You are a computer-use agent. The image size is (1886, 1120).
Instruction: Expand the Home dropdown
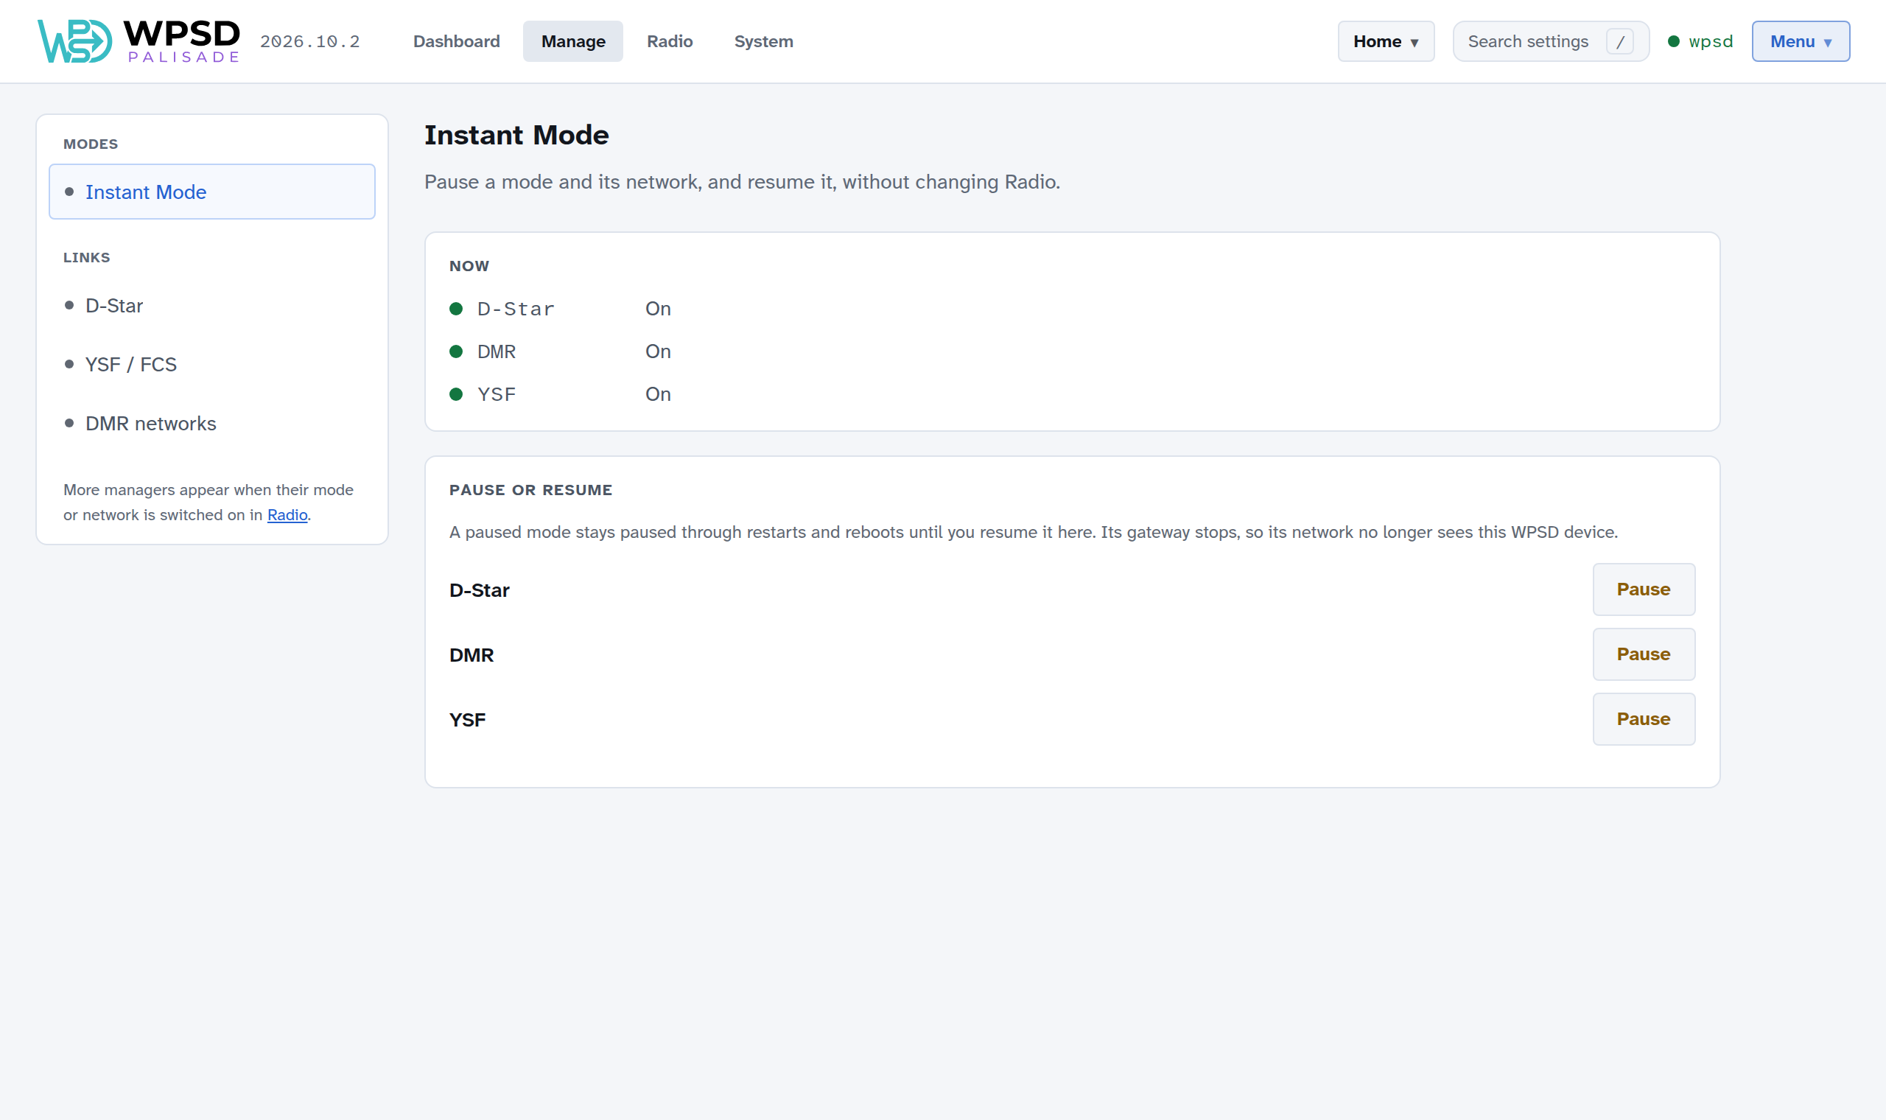pos(1386,41)
